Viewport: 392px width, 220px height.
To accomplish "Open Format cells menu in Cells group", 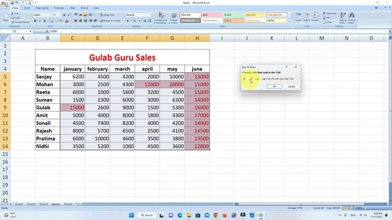I will click(x=315, y=17).
